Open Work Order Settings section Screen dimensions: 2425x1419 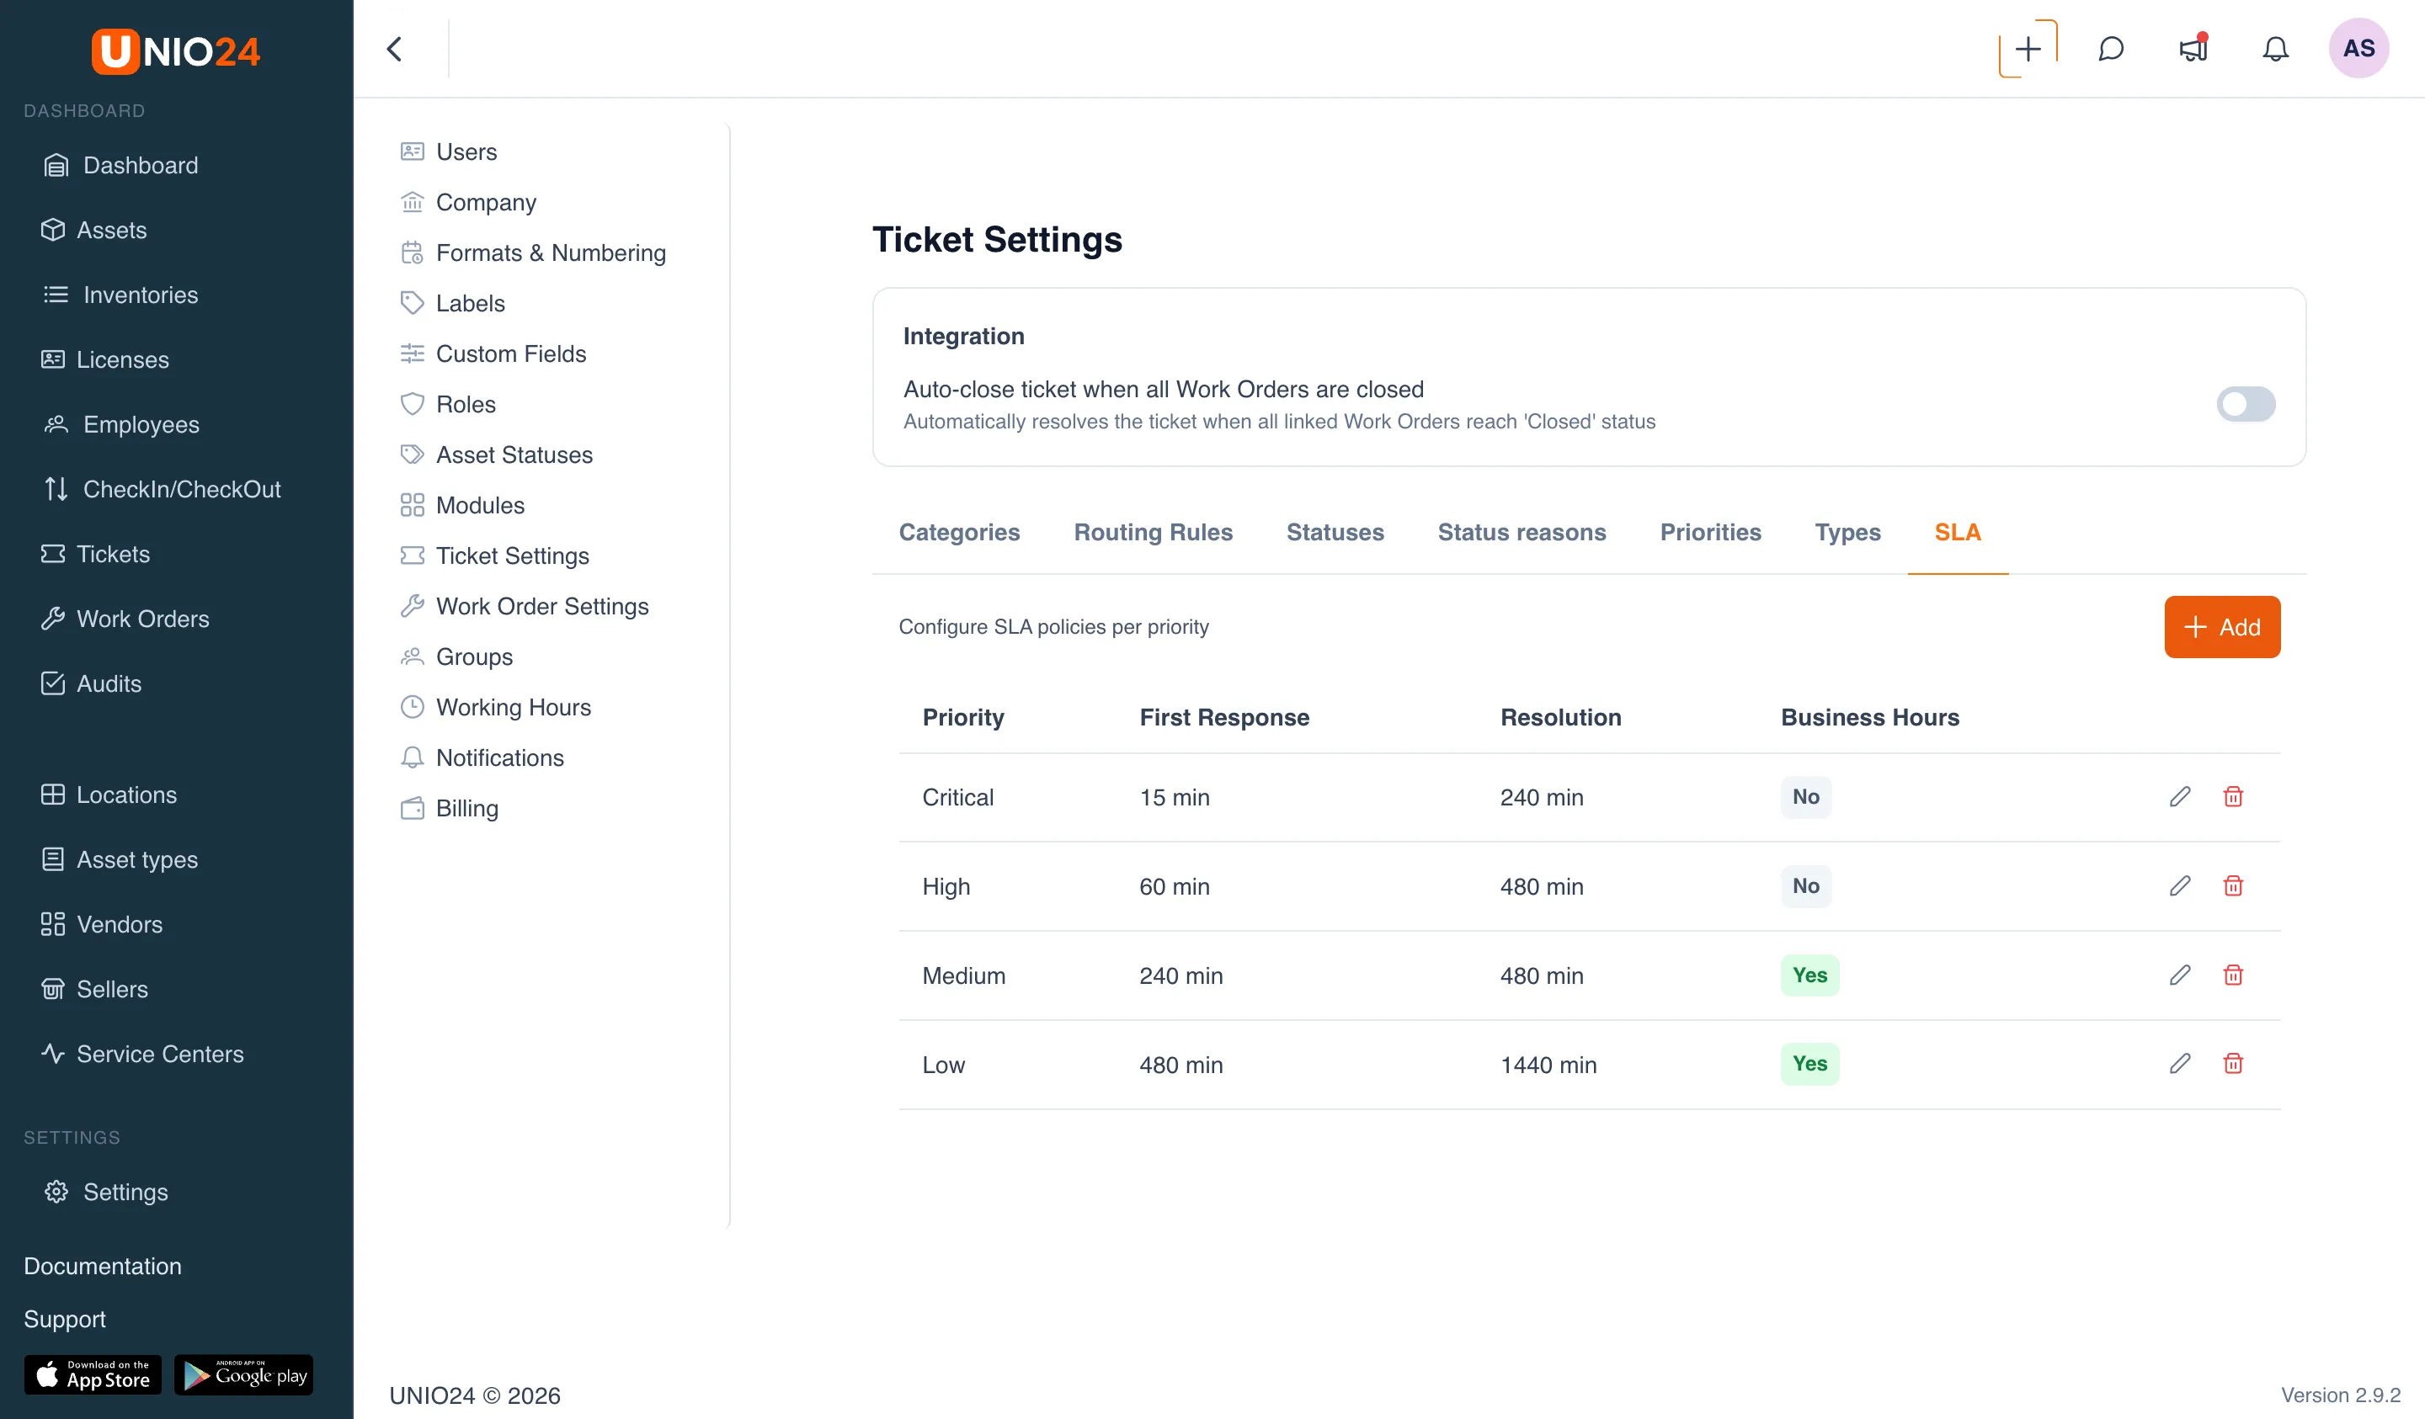pyautogui.click(x=525, y=606)
